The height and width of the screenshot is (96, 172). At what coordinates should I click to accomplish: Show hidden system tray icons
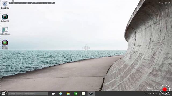pos(146,94)
